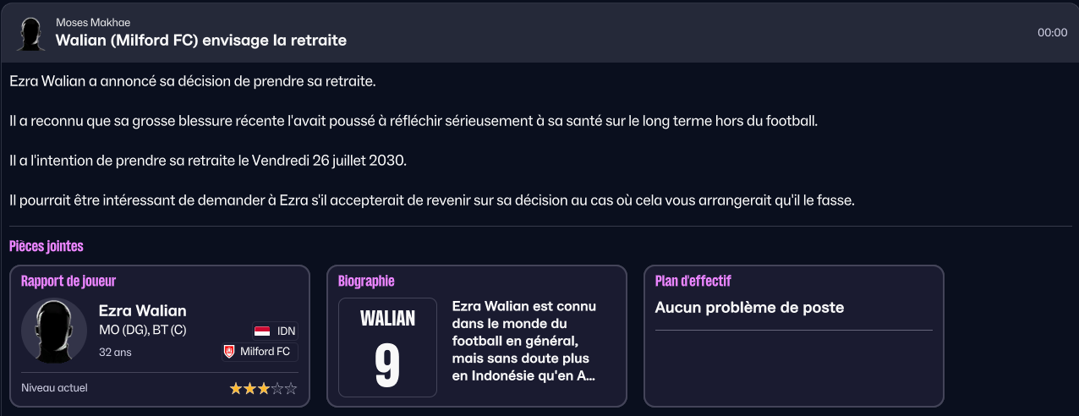The image size is (1079, 416).
Task: Click the Niveau actuel label
Action: click(54, 388)
